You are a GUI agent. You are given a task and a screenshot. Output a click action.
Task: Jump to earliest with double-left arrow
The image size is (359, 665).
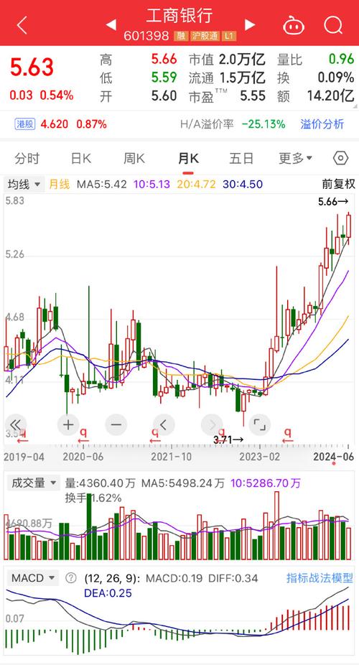coord(16,424)
